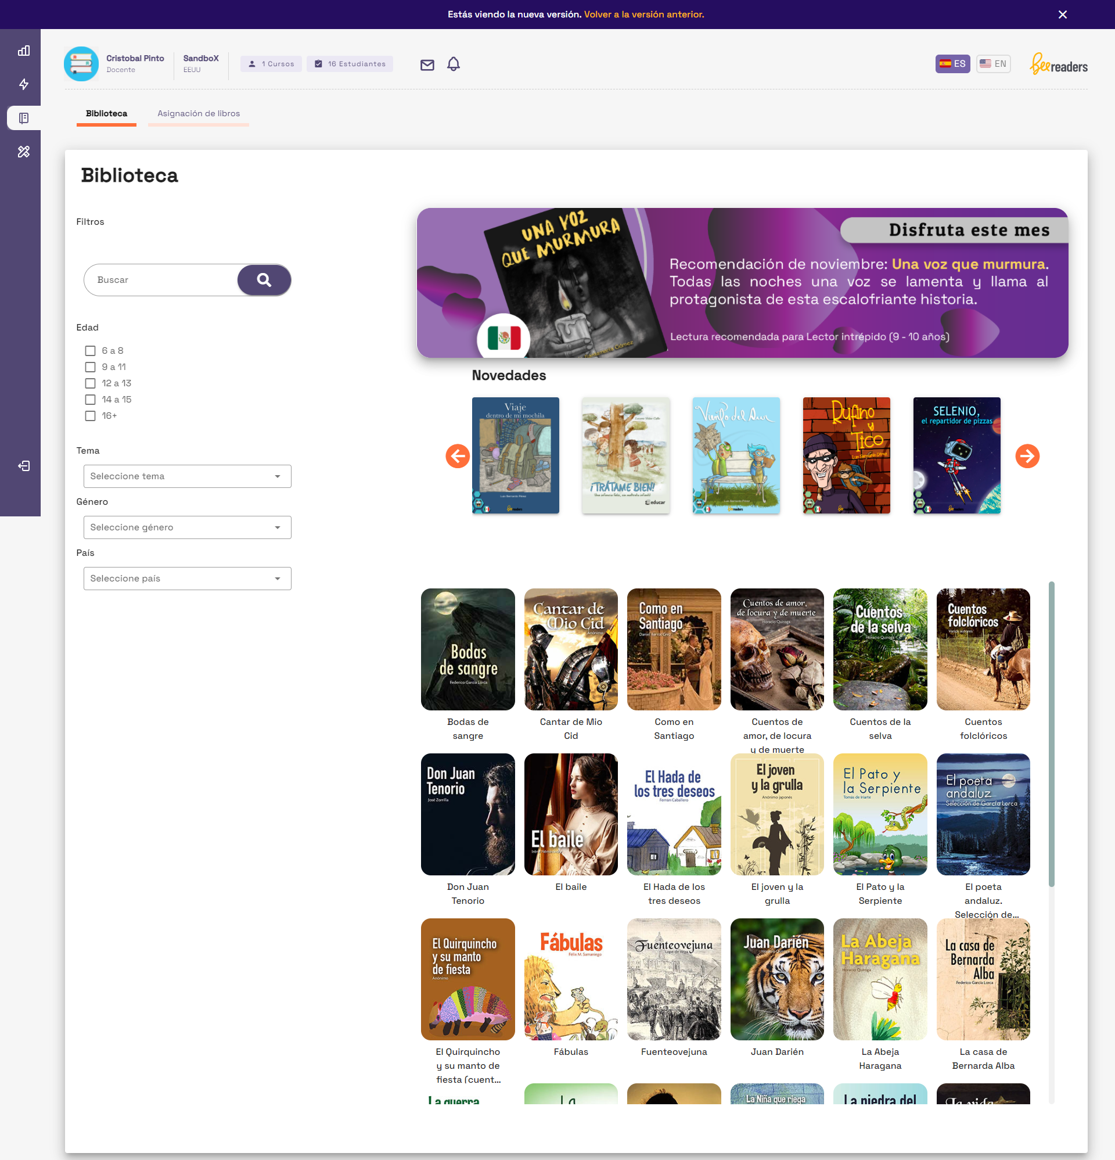This screenshot has height=1160, width=1115.
Task: Open the tools sidebar icon
Action: coord(24,152)
